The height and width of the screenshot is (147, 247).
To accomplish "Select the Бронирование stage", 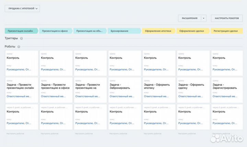I will tap(125, 31).
